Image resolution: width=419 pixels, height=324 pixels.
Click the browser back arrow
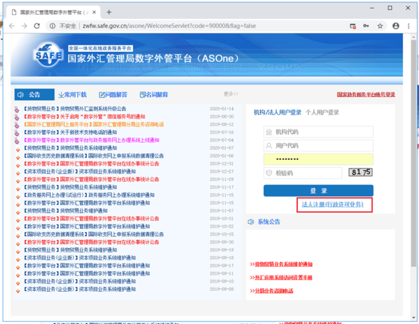pos(11,25)
